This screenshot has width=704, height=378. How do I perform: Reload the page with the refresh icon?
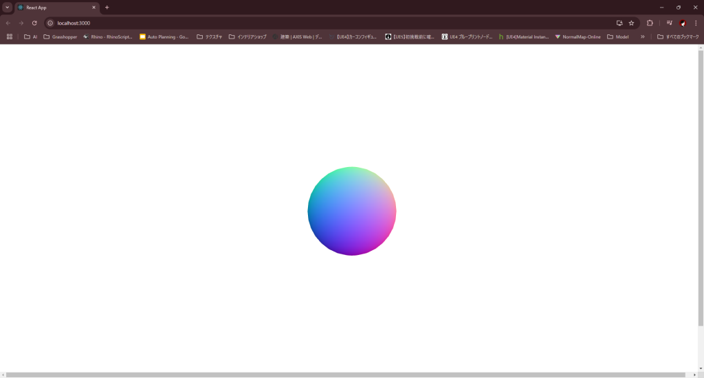pos(34,23)
